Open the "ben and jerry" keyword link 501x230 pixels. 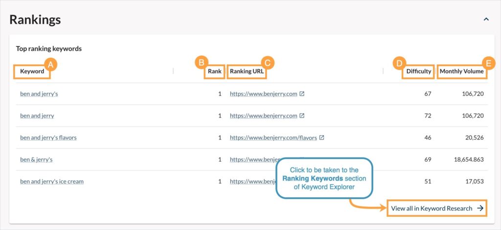click(x=37, y=115)
